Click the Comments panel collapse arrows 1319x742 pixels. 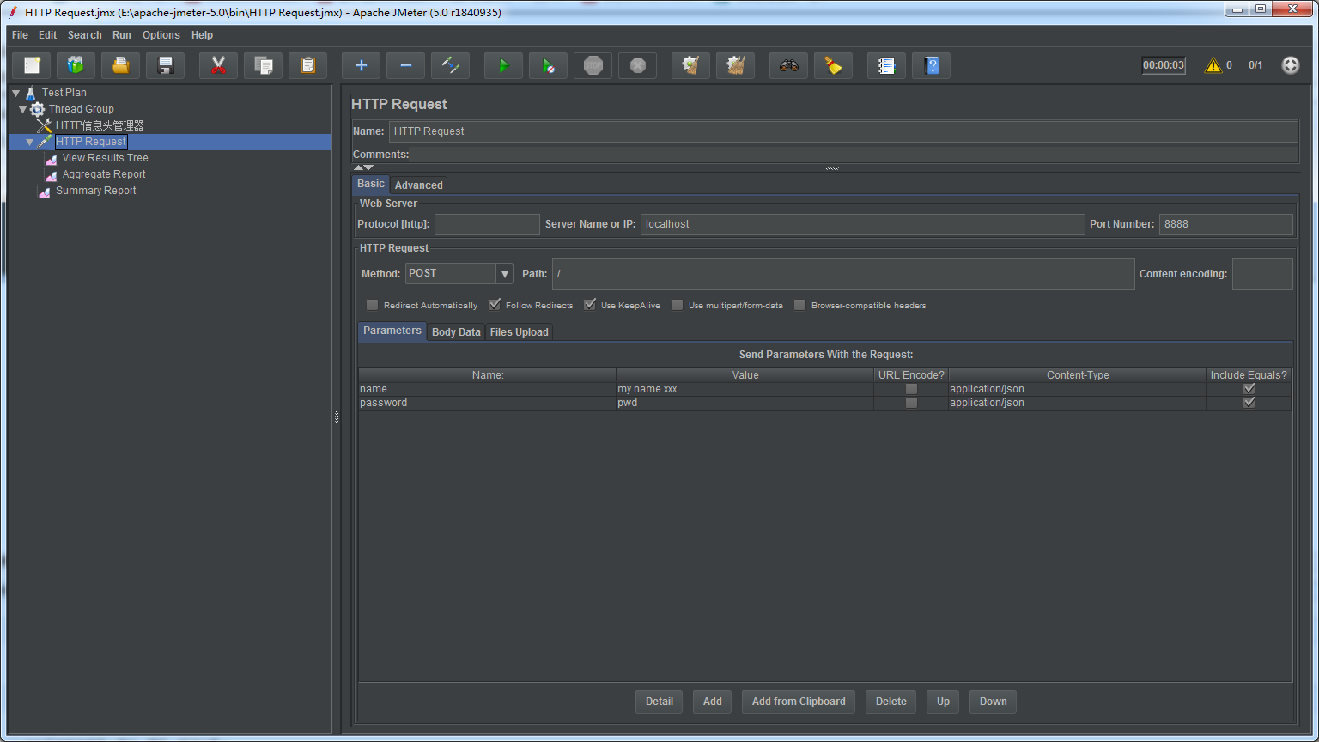363,167
